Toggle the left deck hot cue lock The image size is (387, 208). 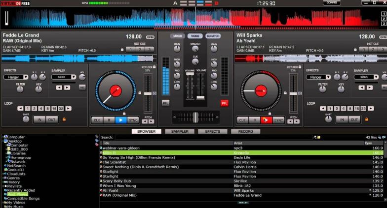coord(122,49)
